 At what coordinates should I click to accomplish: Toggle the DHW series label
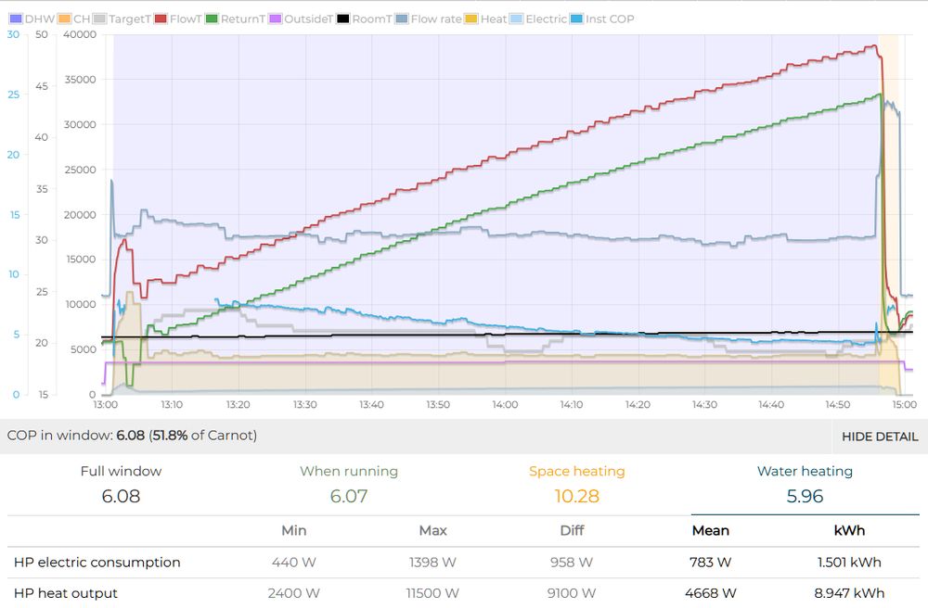(40, 19)
